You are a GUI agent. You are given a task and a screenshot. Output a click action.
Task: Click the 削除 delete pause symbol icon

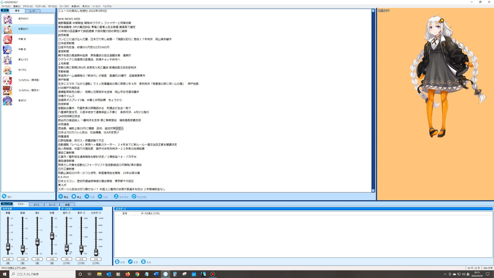click(x=144, y=262)
